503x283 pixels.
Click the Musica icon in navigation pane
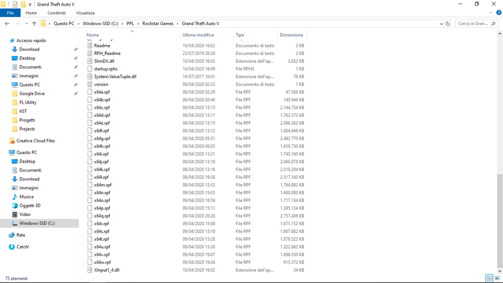pos(15,196)
